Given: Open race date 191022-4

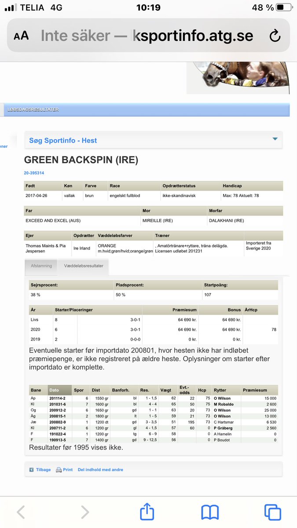Looking at the screenshot, I should coord(58,433).
